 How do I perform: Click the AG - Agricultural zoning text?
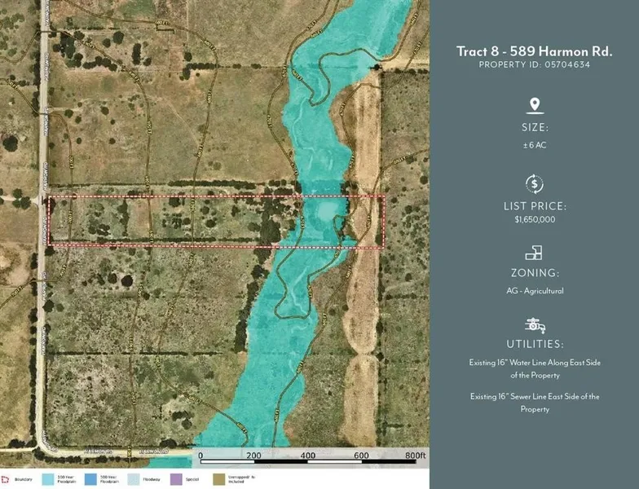tap(534, 290)
